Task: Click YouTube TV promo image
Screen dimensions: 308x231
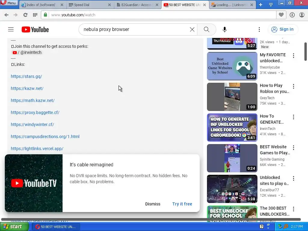Action: tap(34, 183)
